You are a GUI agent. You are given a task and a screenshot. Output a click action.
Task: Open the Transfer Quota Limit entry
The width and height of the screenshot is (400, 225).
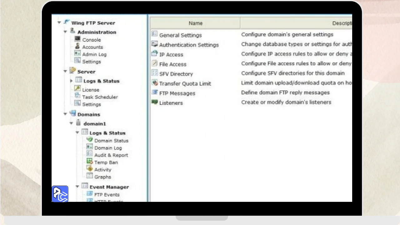(185, 83)
